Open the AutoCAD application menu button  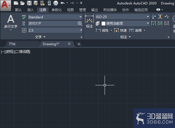(x=6, y=6)
